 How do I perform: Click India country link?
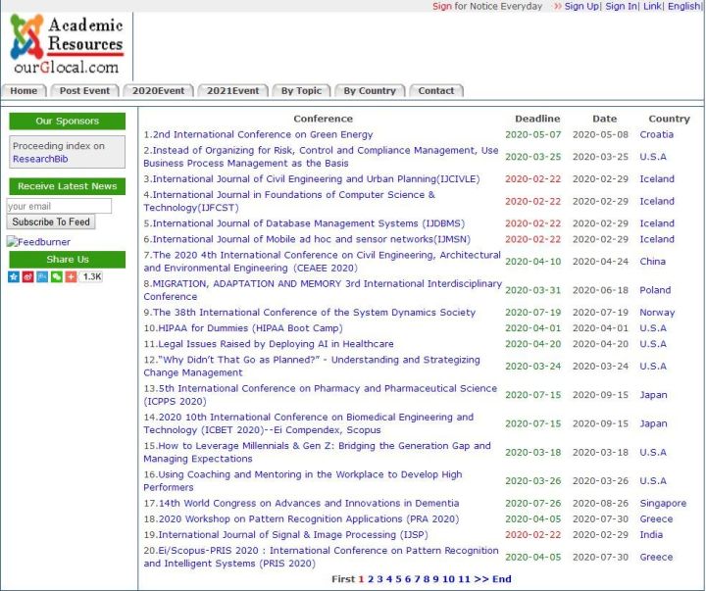click(x=651, y=535)
